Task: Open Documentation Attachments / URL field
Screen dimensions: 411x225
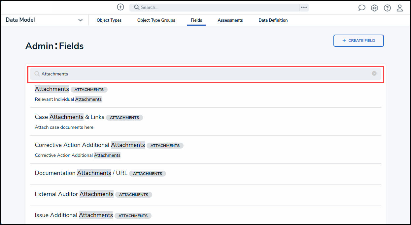Action: pyautogui.click(x=81, y=173)
